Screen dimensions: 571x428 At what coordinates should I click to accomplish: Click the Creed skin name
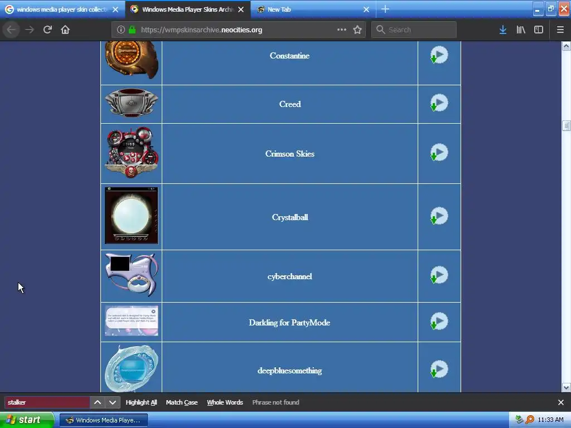pyautogui.click(x=290, y=104)
